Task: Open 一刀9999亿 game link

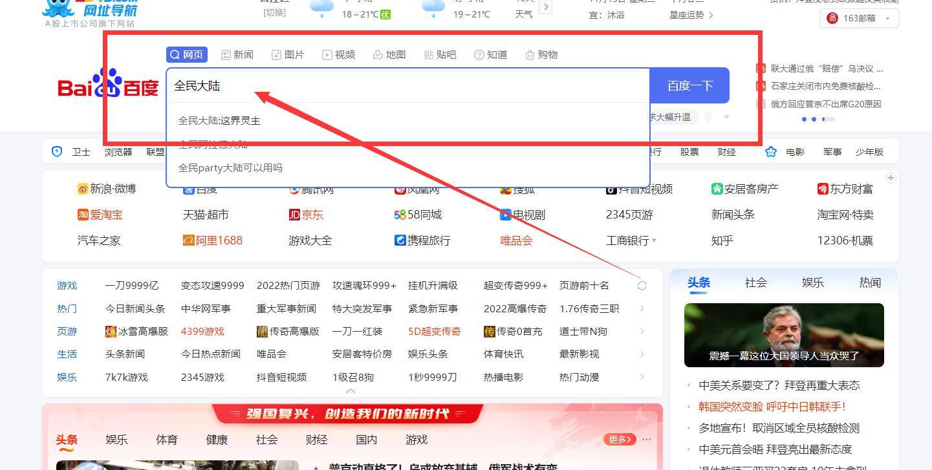Action: (132, 286)
